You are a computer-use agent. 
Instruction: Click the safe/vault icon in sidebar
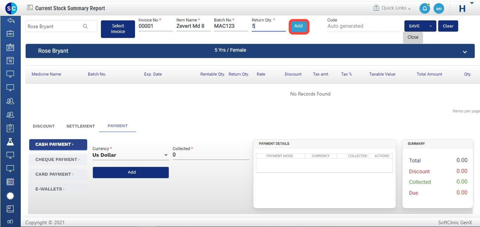pos(11,182)
